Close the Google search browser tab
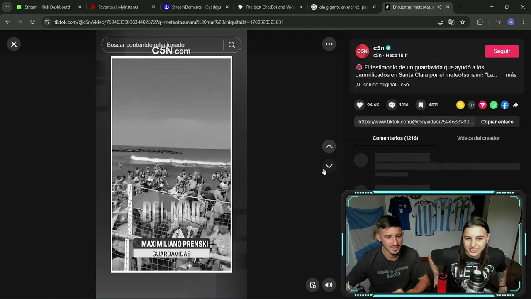 click(374, 7)
